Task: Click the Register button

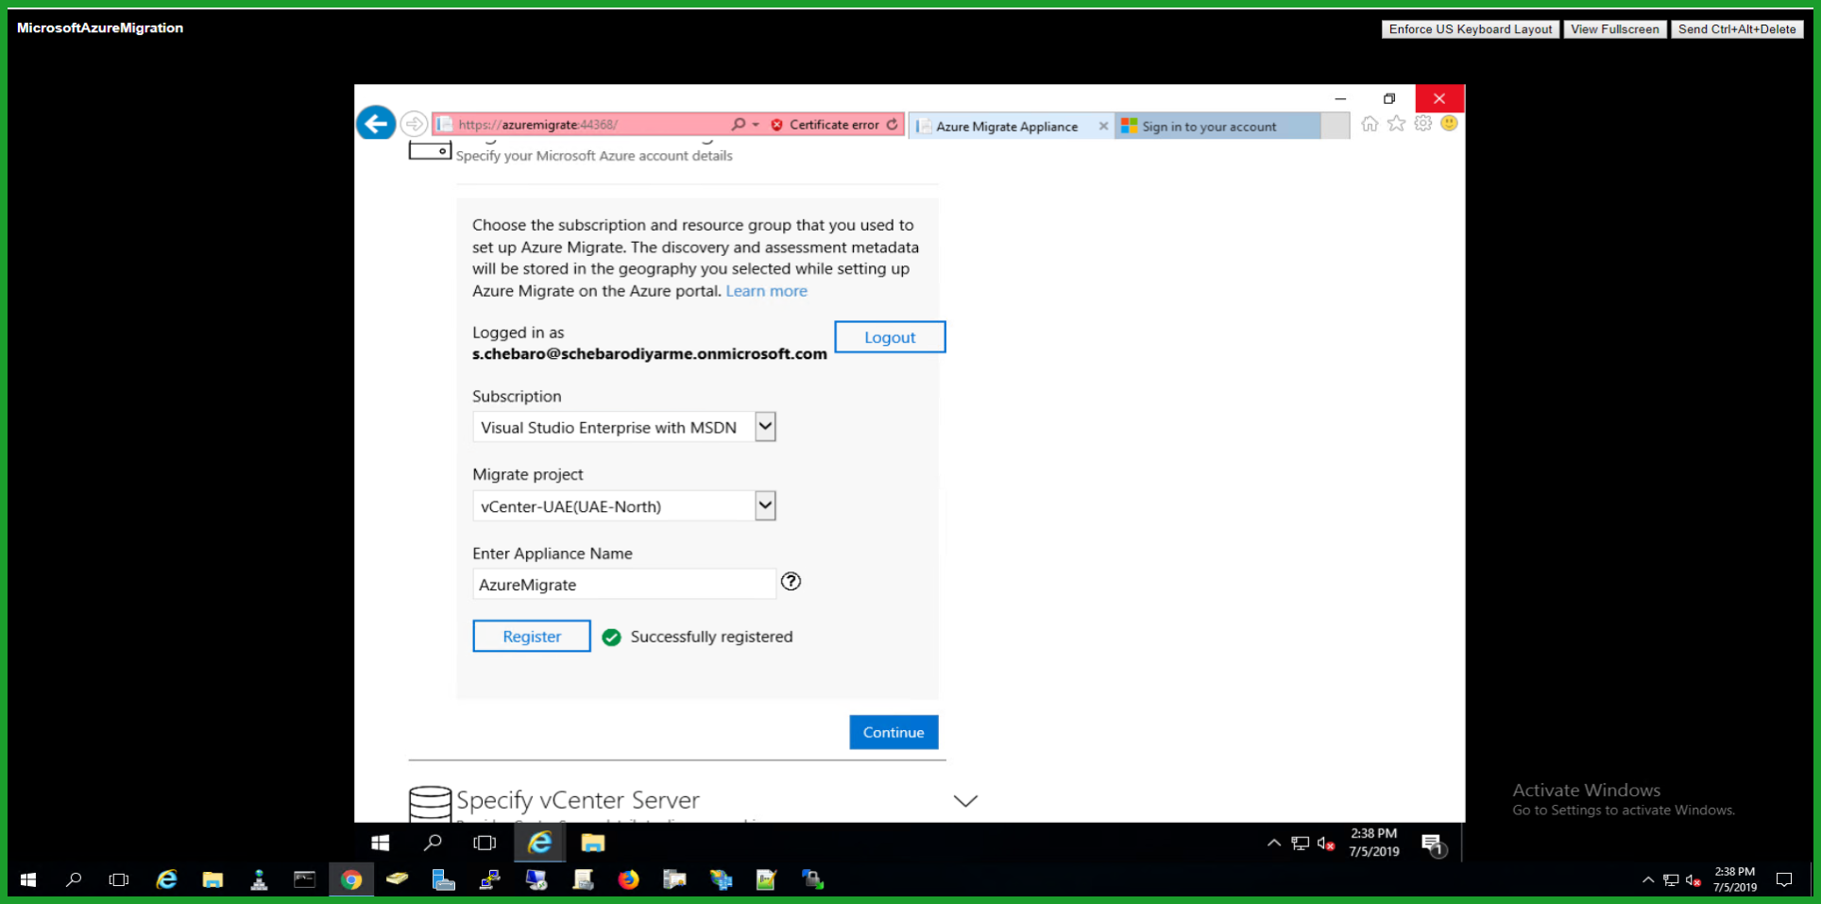Action: pyautogui.click(x=532, y=637)
